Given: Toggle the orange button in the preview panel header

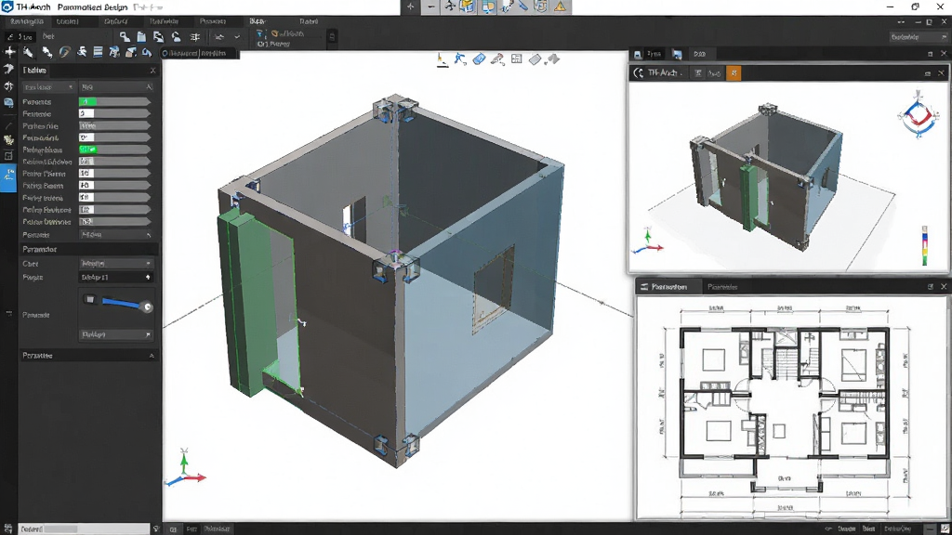Looking at the screenshot, I should coord(734,72).
